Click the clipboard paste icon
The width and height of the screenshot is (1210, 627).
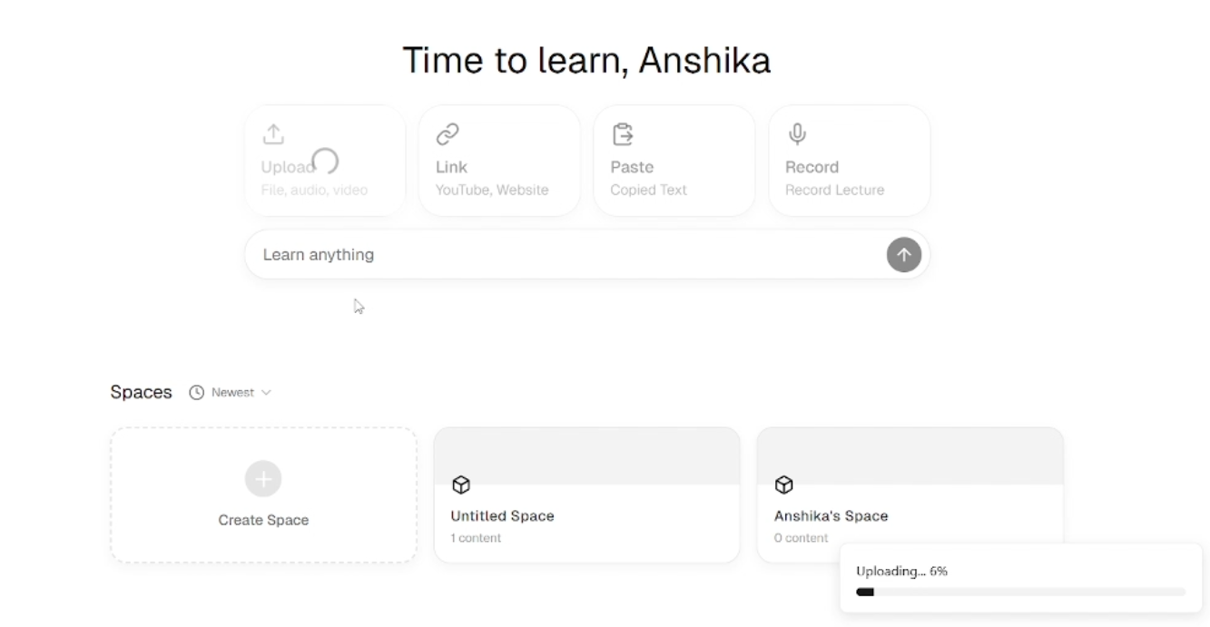pos(623,134)
